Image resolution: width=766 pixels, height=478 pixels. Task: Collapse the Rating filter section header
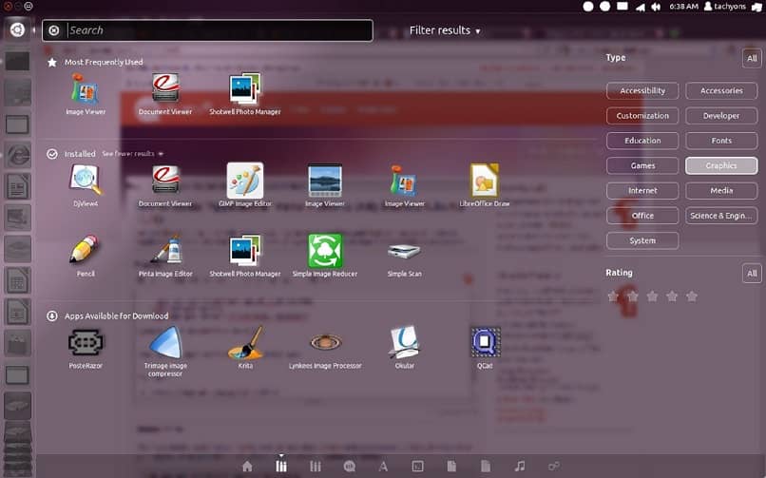pos(619,273)
